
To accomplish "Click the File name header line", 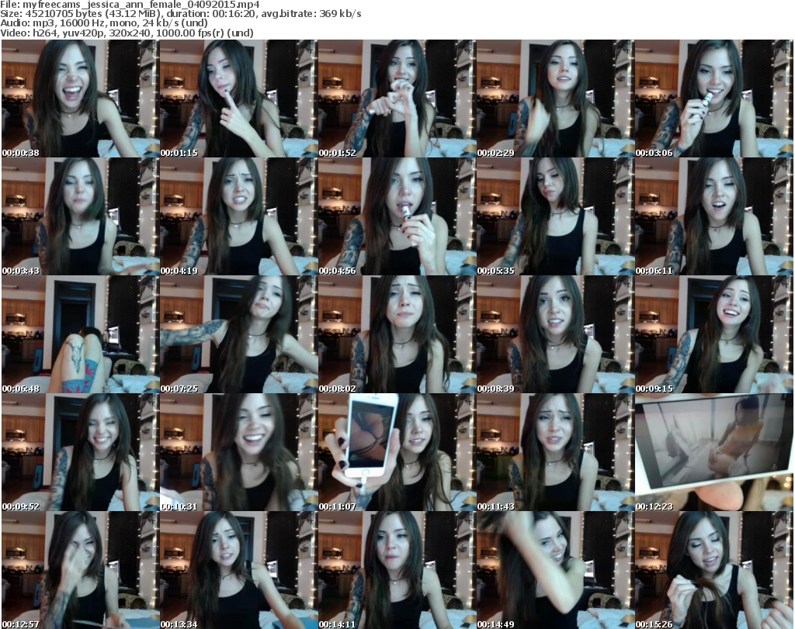I will [130, 5].
